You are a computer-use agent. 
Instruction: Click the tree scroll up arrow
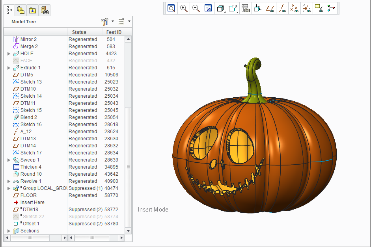pyautogui.click(x=128, y=39)
